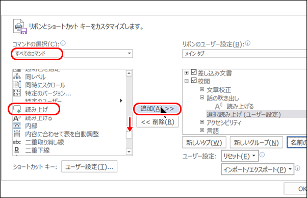Click the 内容に合わせて表を自動調整 table icon
The width and height of the screenshot is (307, 198).
17,134
